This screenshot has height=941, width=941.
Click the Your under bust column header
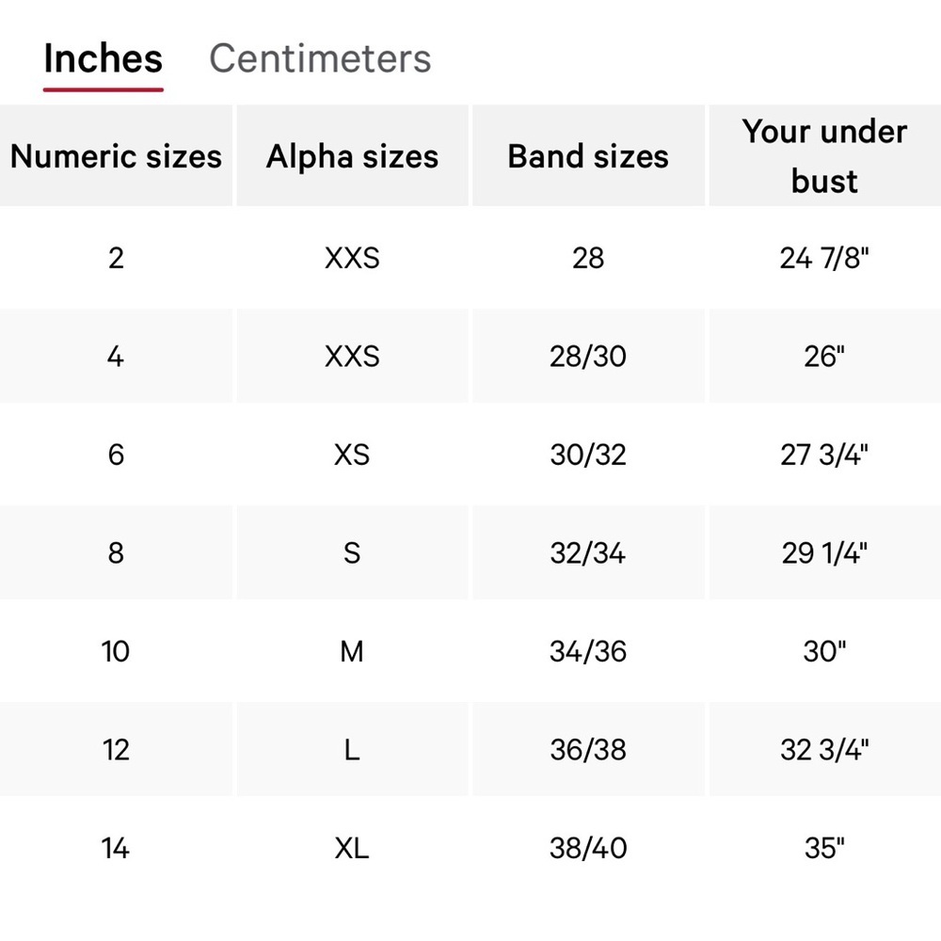pos(824,156)
